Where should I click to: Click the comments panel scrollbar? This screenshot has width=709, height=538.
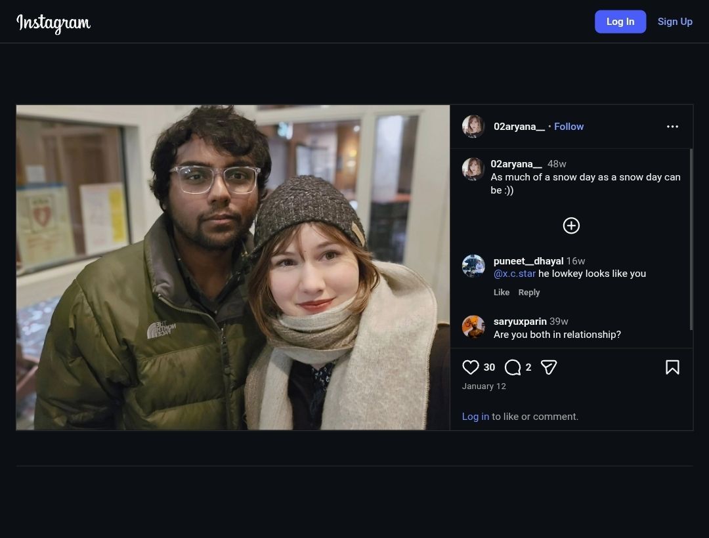click(x=691, y=239)
